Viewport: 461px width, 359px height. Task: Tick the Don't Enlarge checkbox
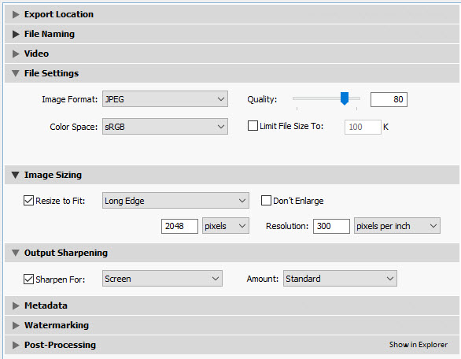click(266, 201)
